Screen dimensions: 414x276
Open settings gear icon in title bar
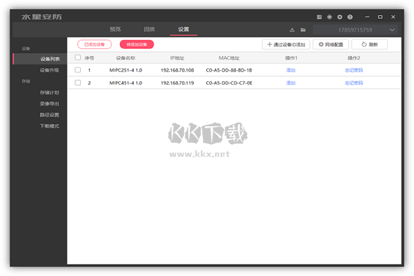(339, 17)
